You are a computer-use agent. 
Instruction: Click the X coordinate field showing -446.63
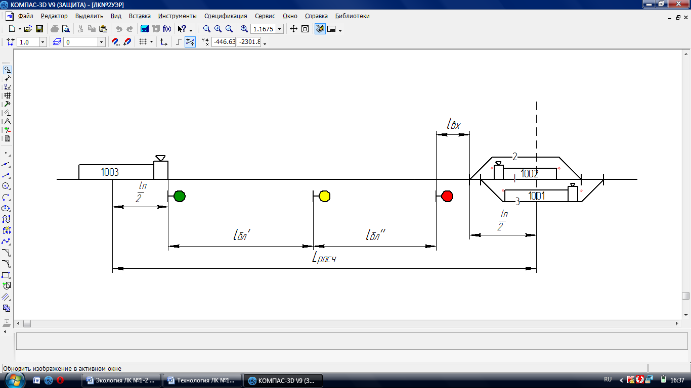[224, 42]
